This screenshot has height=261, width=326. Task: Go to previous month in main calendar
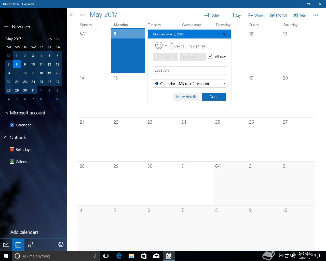click(x=72, y=15)
